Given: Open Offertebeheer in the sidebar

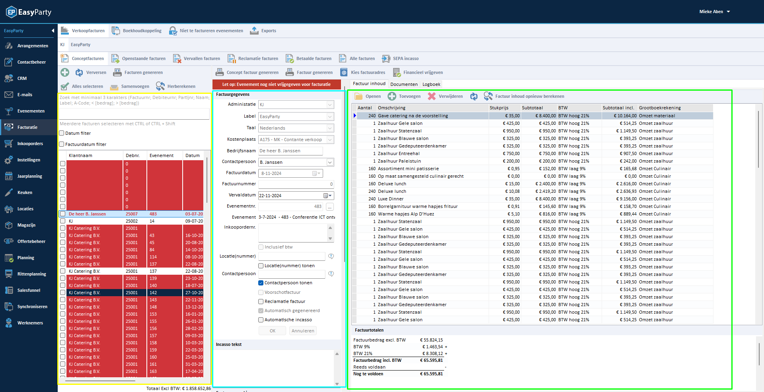Looking at the screenshot, I should pos(28,241).
